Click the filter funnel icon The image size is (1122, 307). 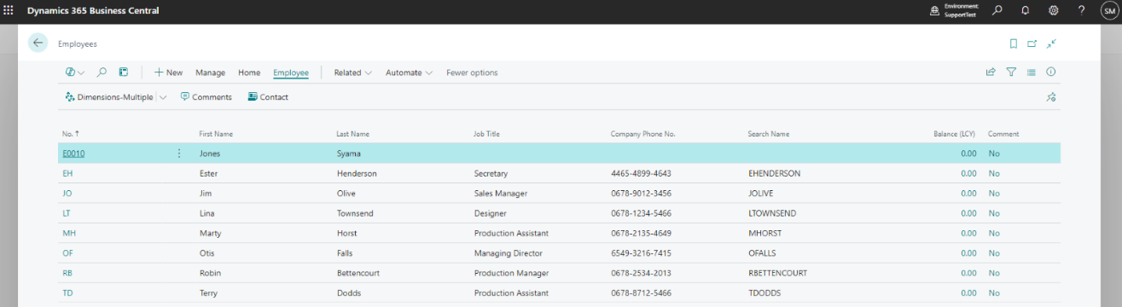coord(1011,72)
